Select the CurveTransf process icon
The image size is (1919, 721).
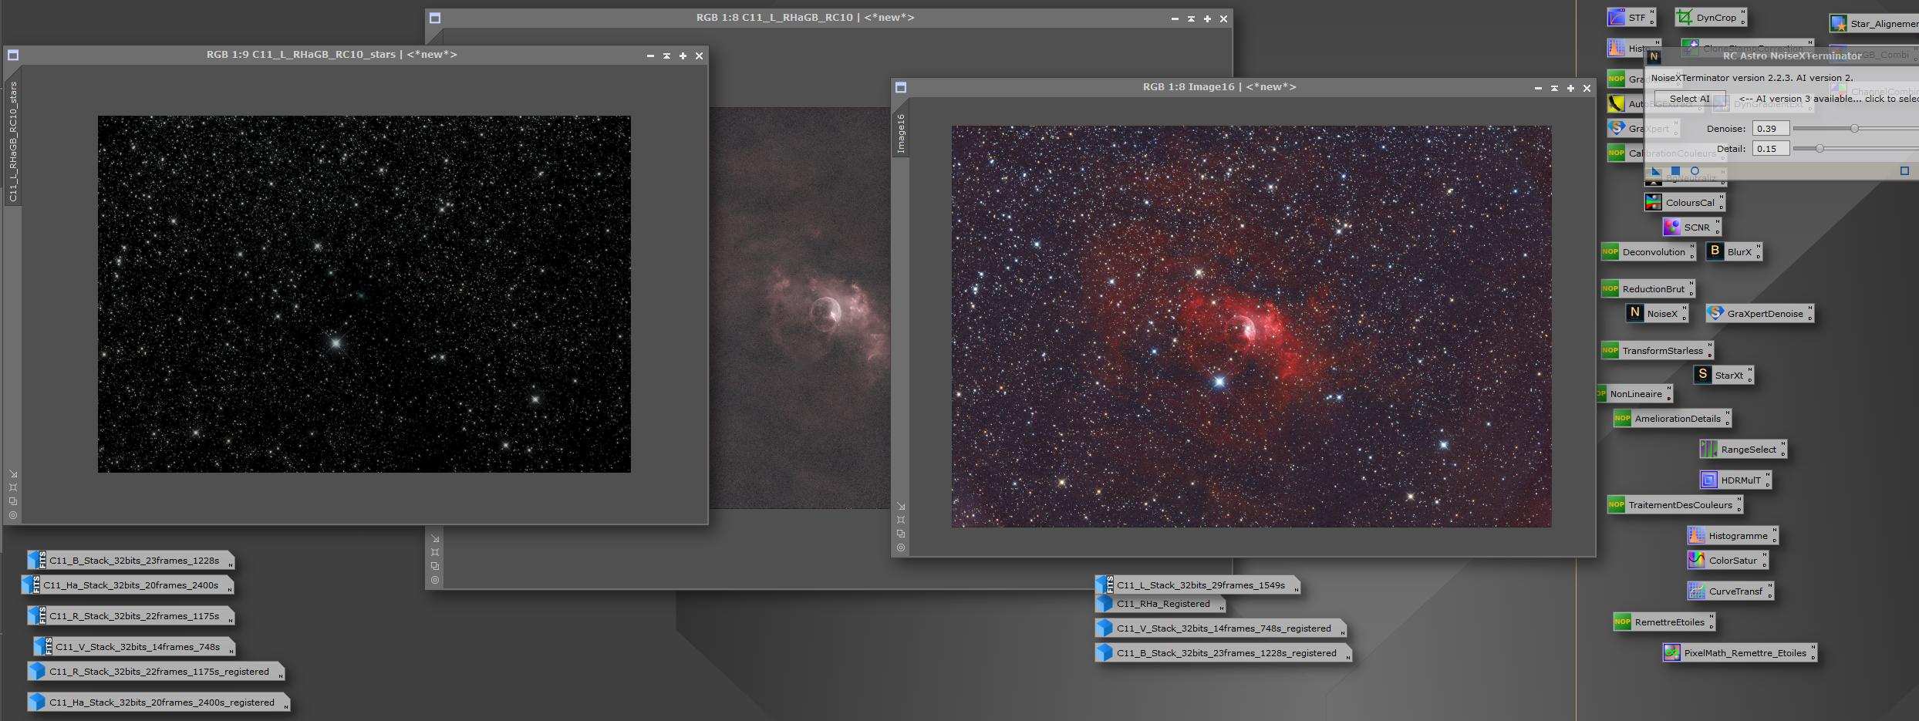click(x=1730, y=591)
